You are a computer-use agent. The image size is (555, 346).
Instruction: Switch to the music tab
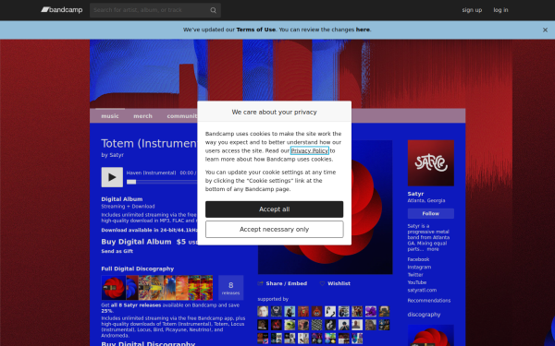110,116
